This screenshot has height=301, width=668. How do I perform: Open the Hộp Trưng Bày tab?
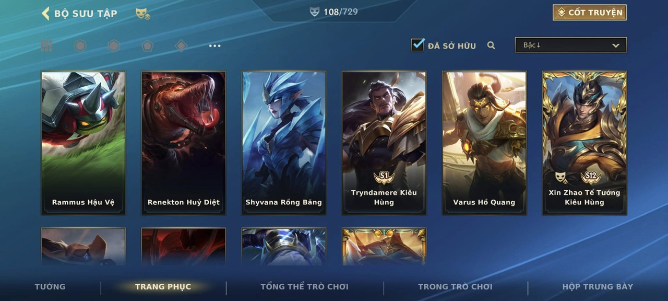(x=598, y=286)
